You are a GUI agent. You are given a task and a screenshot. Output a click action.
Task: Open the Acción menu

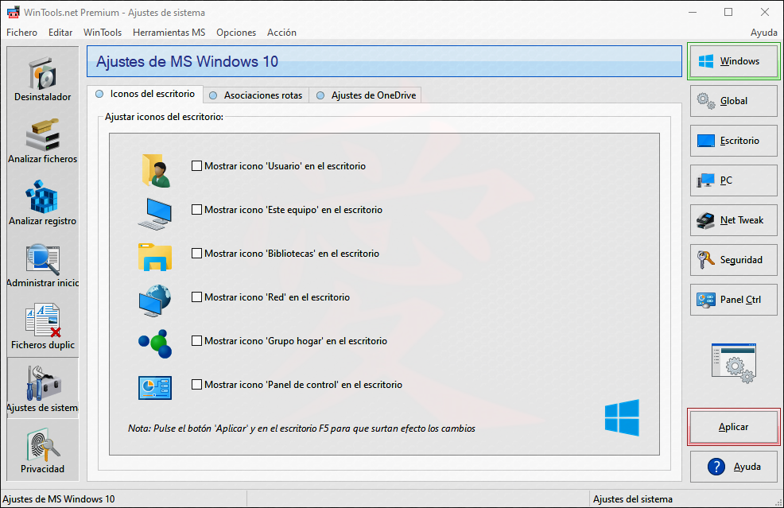pyautogui.click(x=281, y=33)
